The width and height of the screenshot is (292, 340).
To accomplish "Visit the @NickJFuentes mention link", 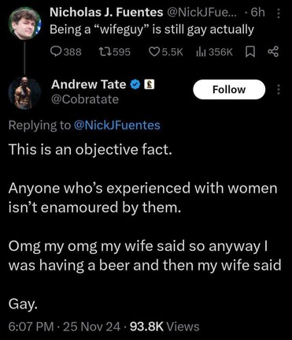I will tap(117, 125).
